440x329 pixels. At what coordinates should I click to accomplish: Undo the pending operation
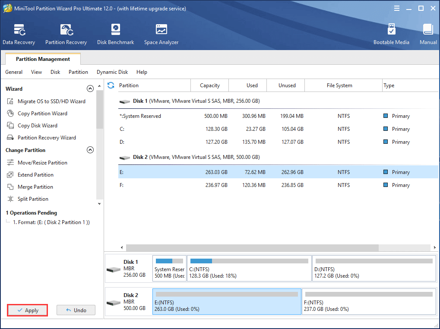click(x=76, y=310)
